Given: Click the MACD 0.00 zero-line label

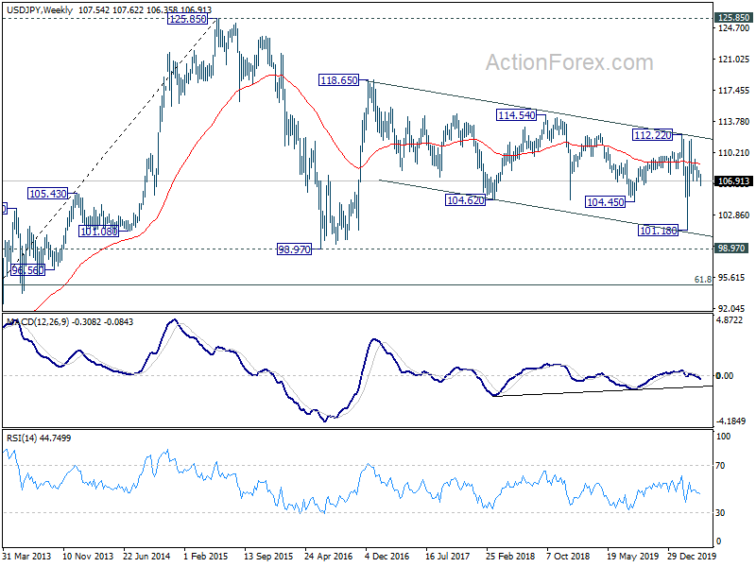Looking at the screenshot, I should 724,375.
